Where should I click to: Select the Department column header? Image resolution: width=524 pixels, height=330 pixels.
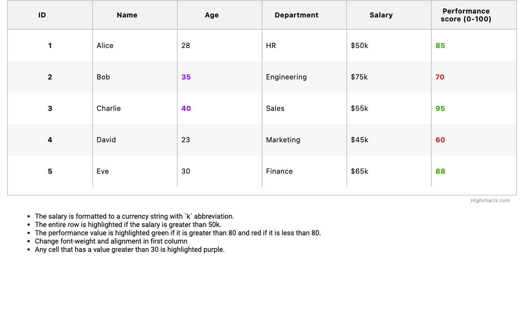click(296, 15)
